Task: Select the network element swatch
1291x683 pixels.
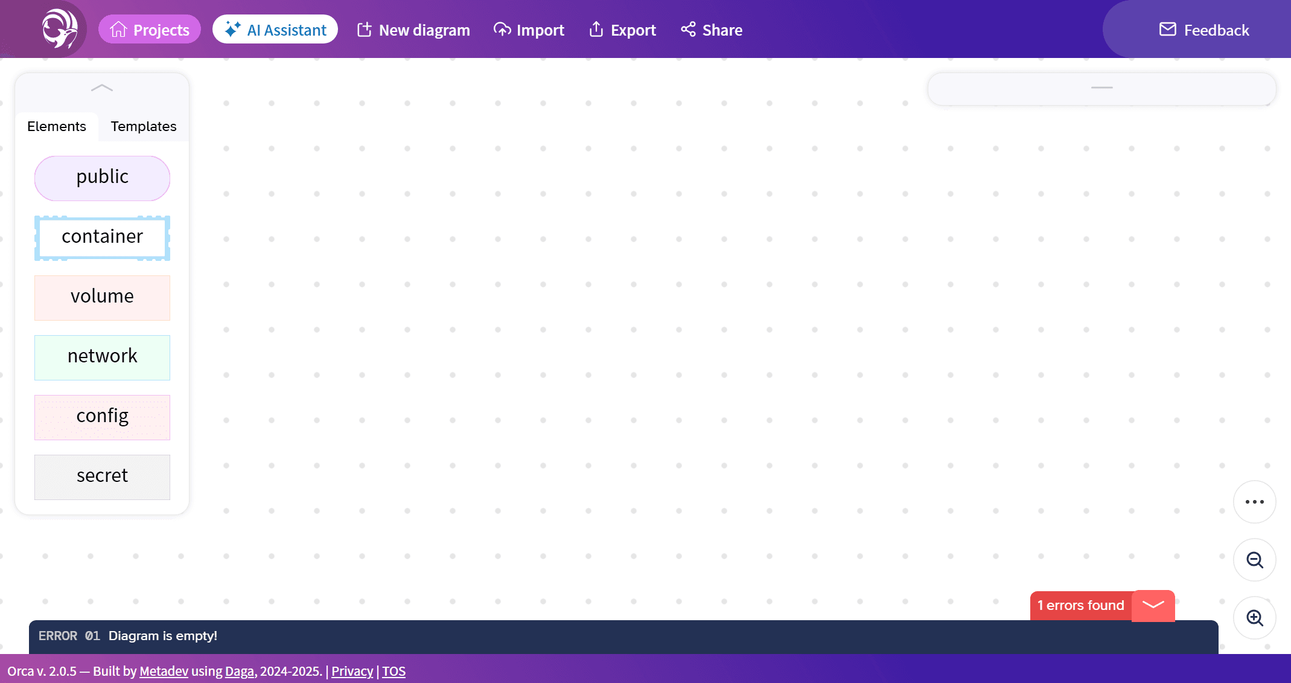Action: [x=102, y=357]
